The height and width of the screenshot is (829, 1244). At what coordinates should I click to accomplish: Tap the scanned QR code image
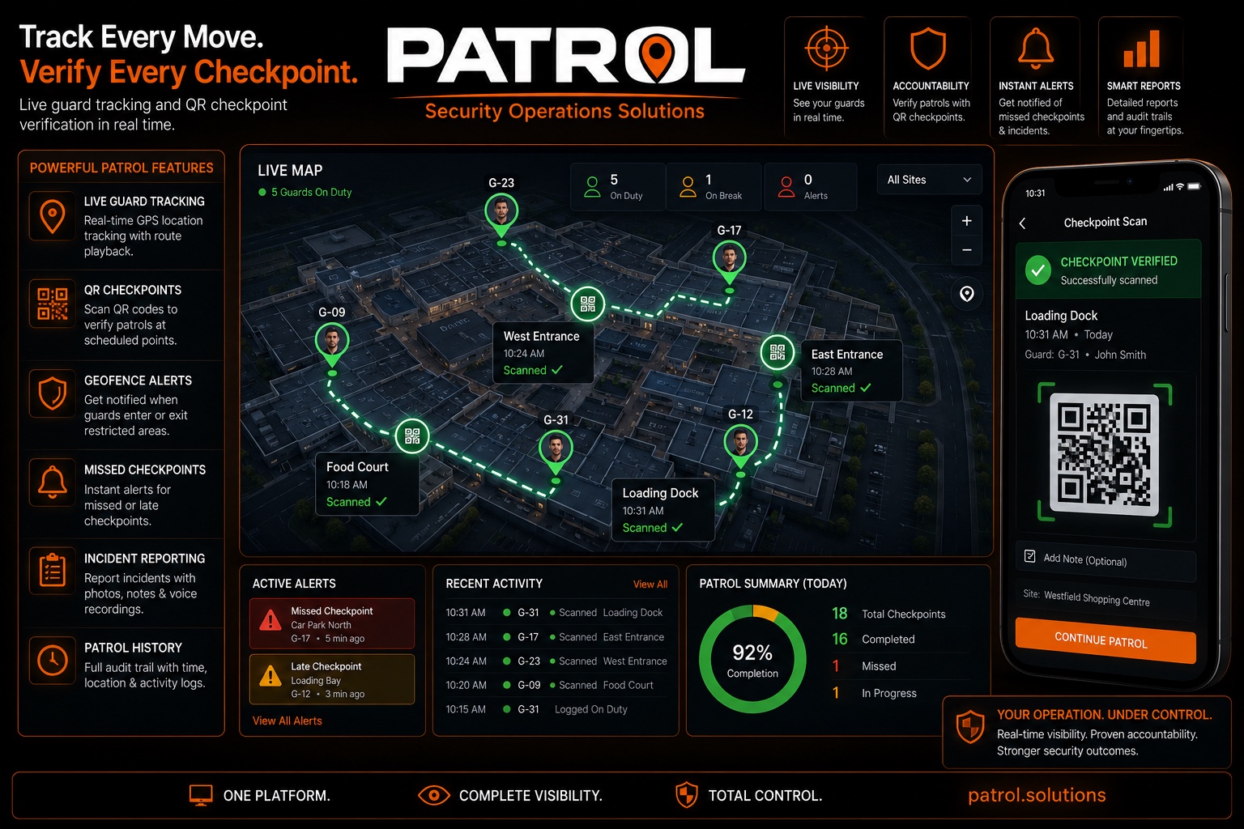[x=1104, y=455]
